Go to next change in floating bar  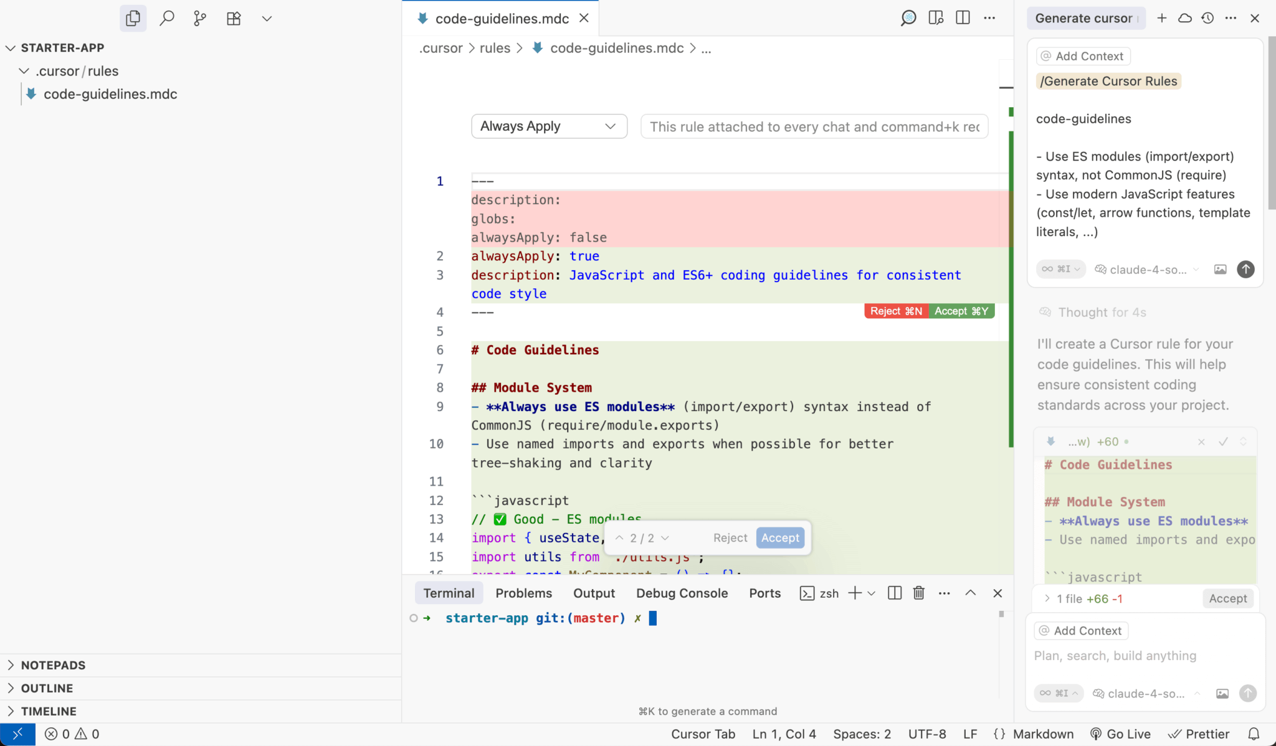click(665, 538)
